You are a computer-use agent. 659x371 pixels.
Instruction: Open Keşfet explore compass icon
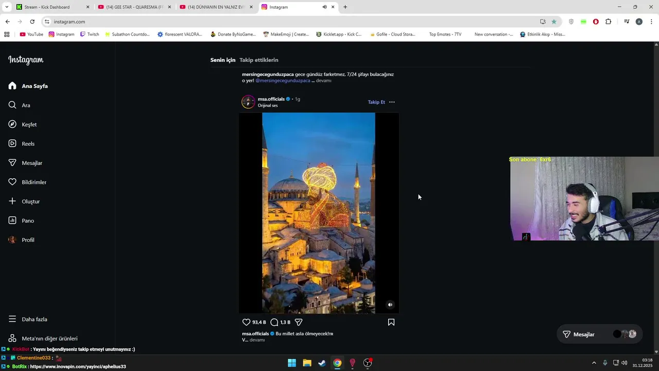[x=12, y=124]
